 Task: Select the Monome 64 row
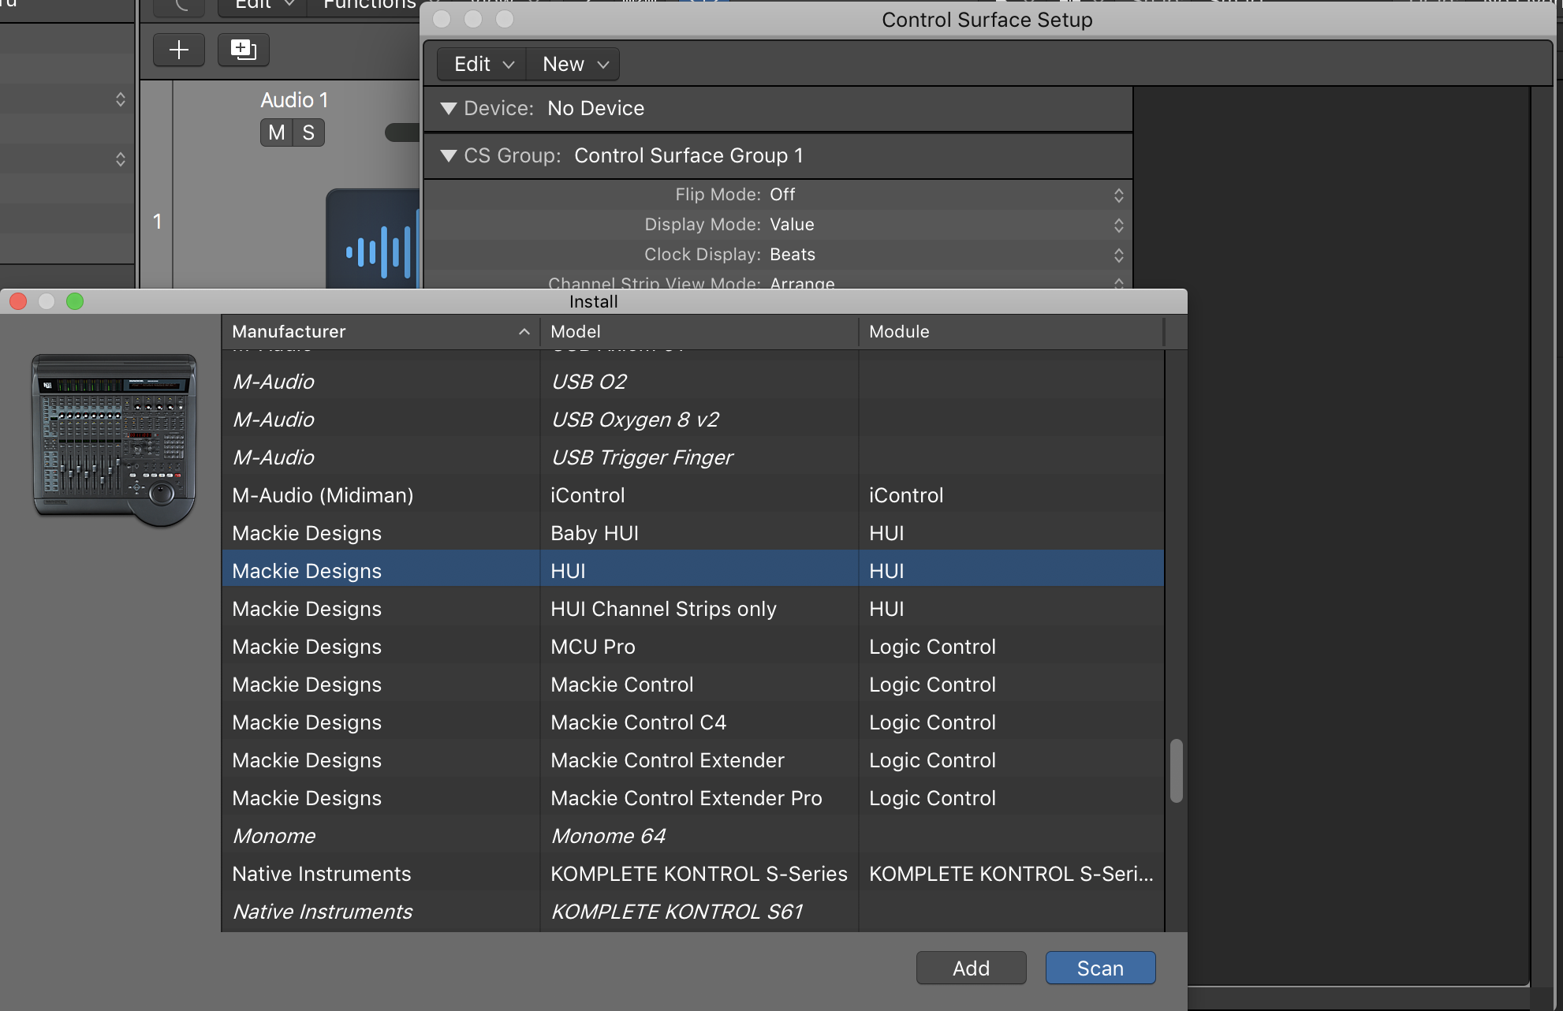tap(692, 836)
